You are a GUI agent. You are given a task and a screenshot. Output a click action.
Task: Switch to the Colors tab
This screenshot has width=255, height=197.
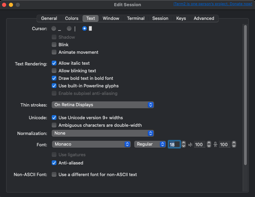tap(72, 19)
